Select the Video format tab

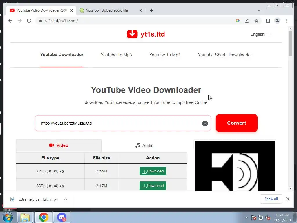[x=59, y=145]
